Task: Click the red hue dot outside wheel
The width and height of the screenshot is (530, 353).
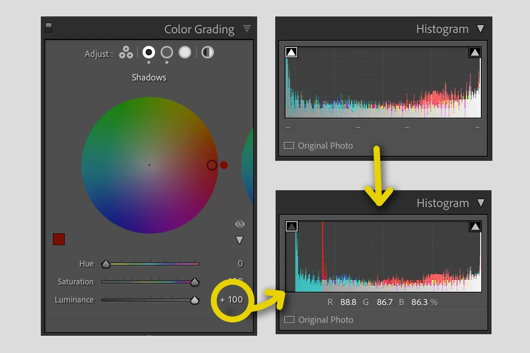Action: point(224,165)
